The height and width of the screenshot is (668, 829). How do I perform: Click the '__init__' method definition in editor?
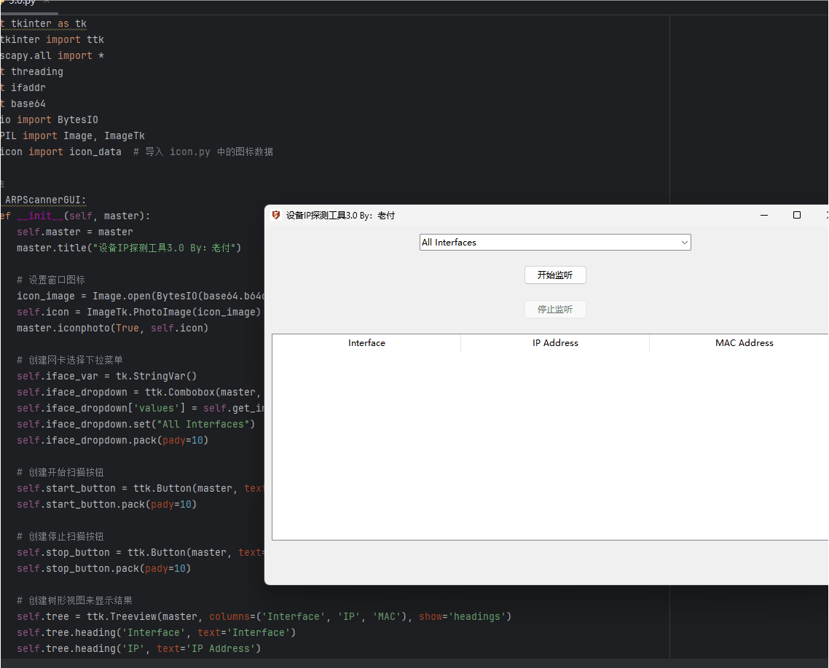(x=75, y=216)
